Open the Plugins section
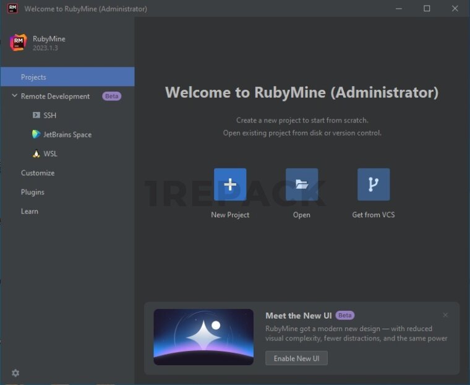The width and height of the screenshot is (470, 385). pyautogui.click(x=33, y=192)
